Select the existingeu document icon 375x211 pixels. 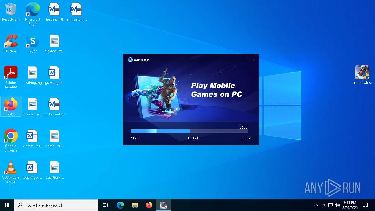tap(33, 170)
